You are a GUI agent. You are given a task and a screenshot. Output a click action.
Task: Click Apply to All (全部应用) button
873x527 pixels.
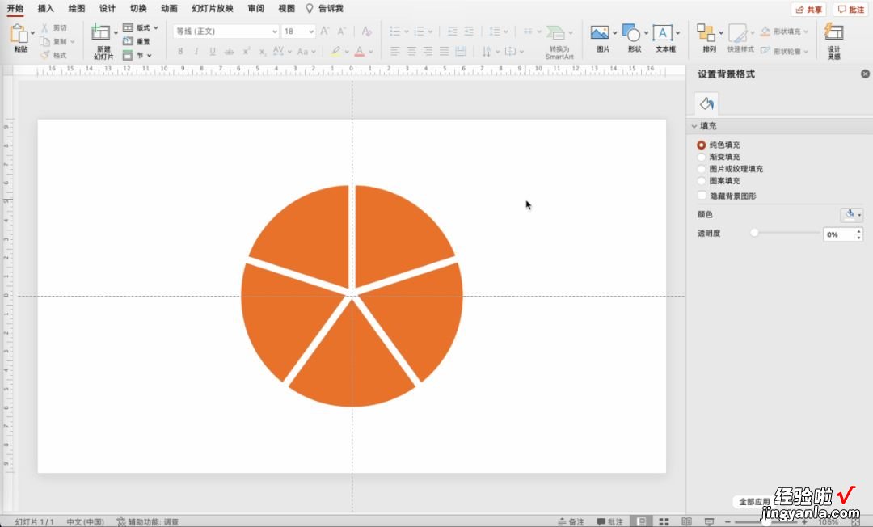(x=754, y=501)
